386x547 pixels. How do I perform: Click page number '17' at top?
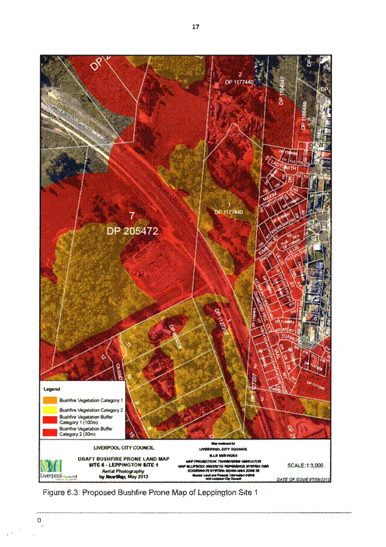[195, 27]
